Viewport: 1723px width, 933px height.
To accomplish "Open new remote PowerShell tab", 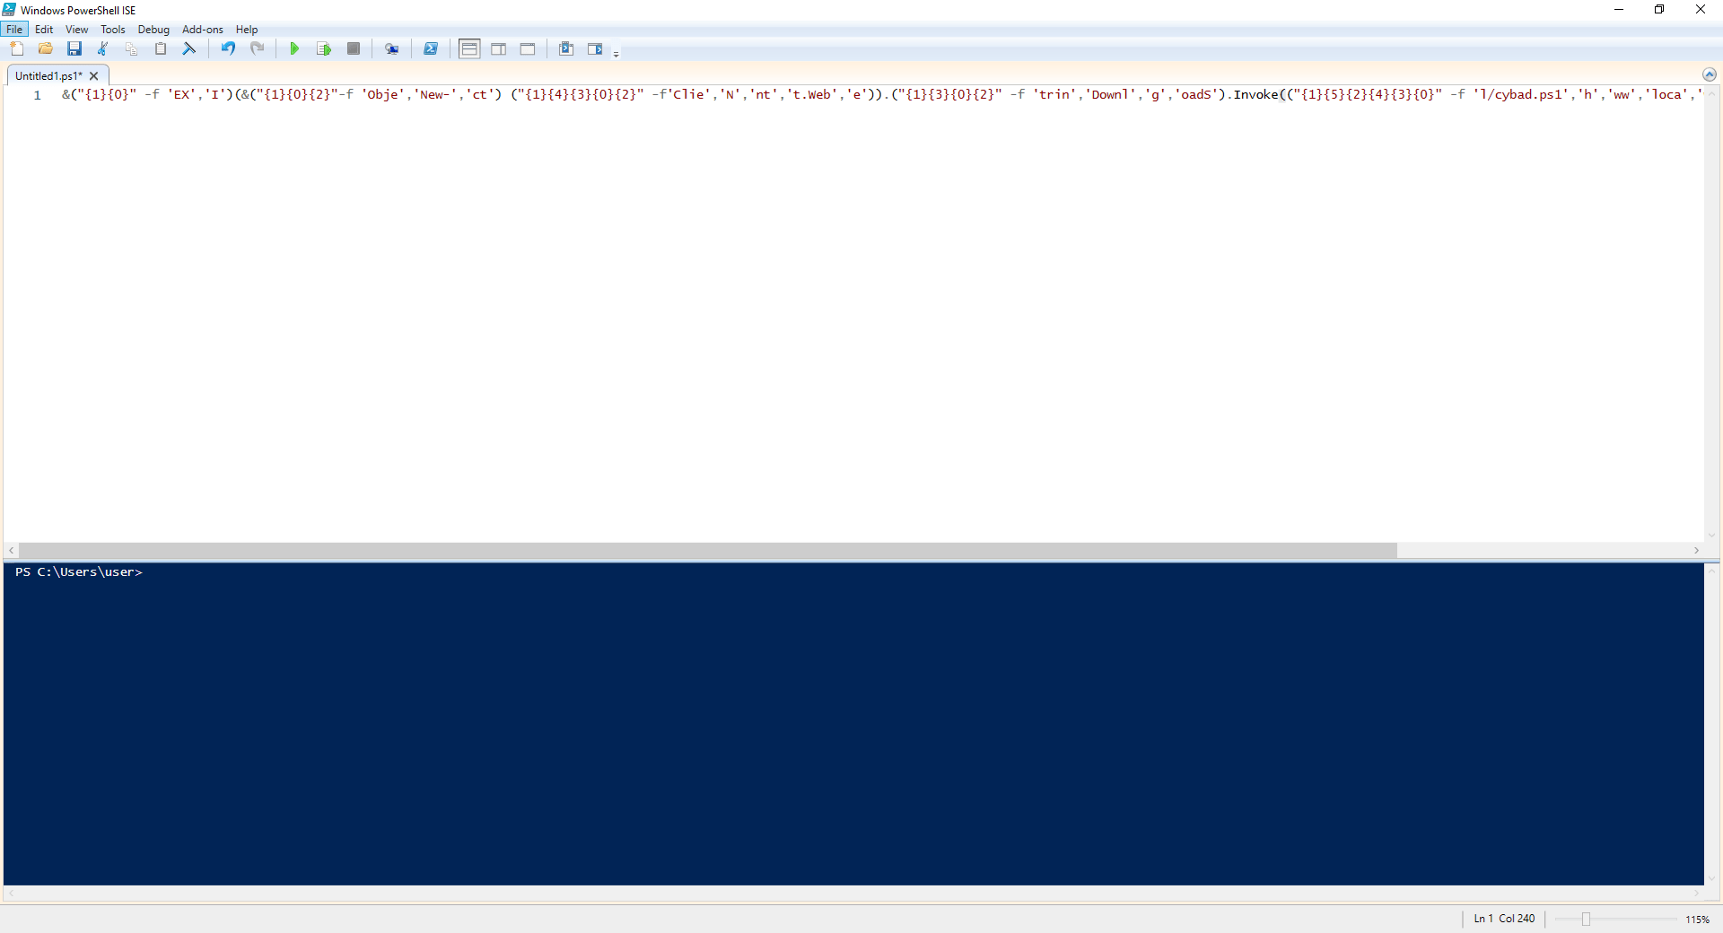I will tap(392, 49).
